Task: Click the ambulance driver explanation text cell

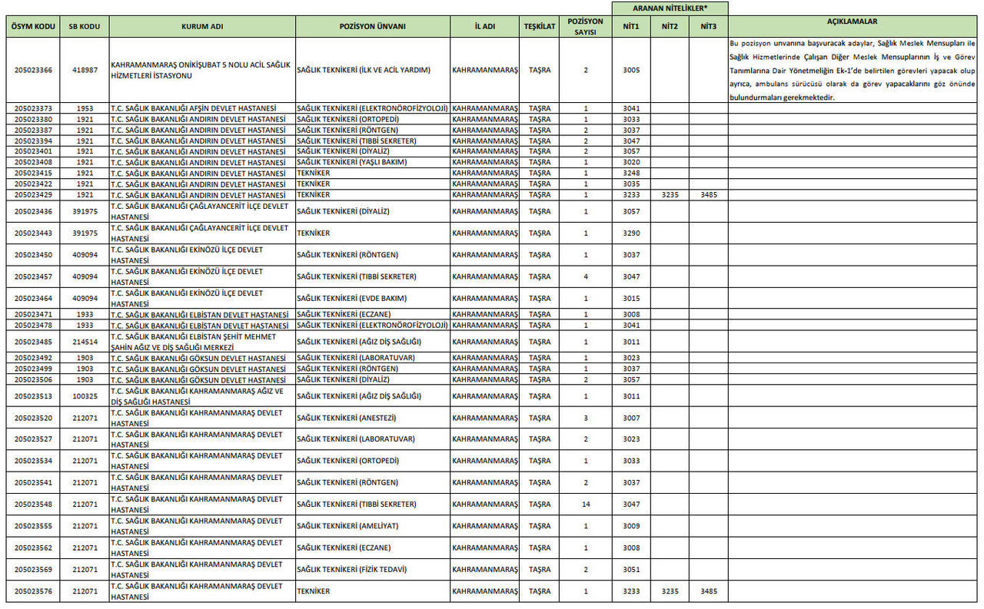Action: coord(853,70)
